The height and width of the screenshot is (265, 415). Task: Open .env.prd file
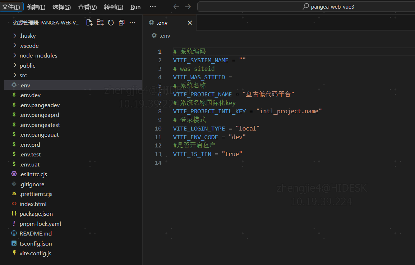[x=73, y=145]
